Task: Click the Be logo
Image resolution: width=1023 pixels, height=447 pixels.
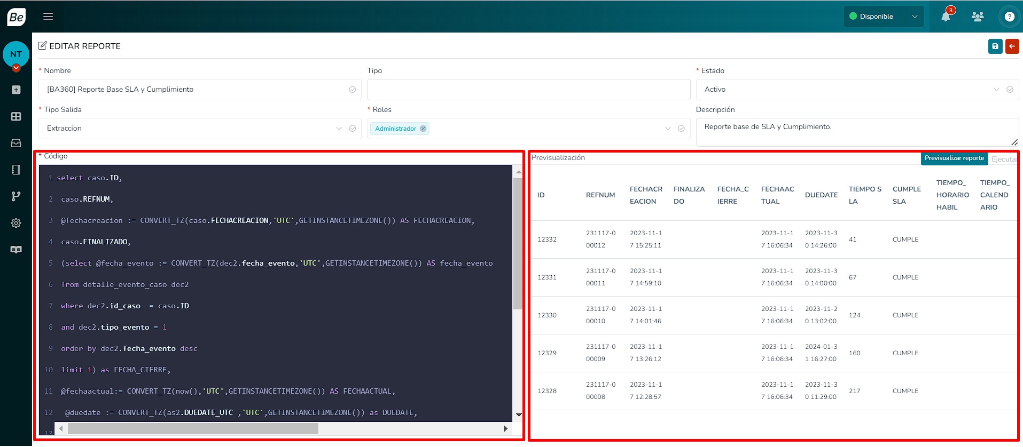Action: pos(16,17)
